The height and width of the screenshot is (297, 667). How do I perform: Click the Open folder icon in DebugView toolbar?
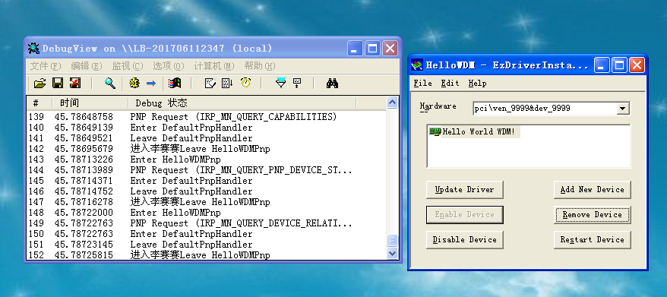pos(40,84)
